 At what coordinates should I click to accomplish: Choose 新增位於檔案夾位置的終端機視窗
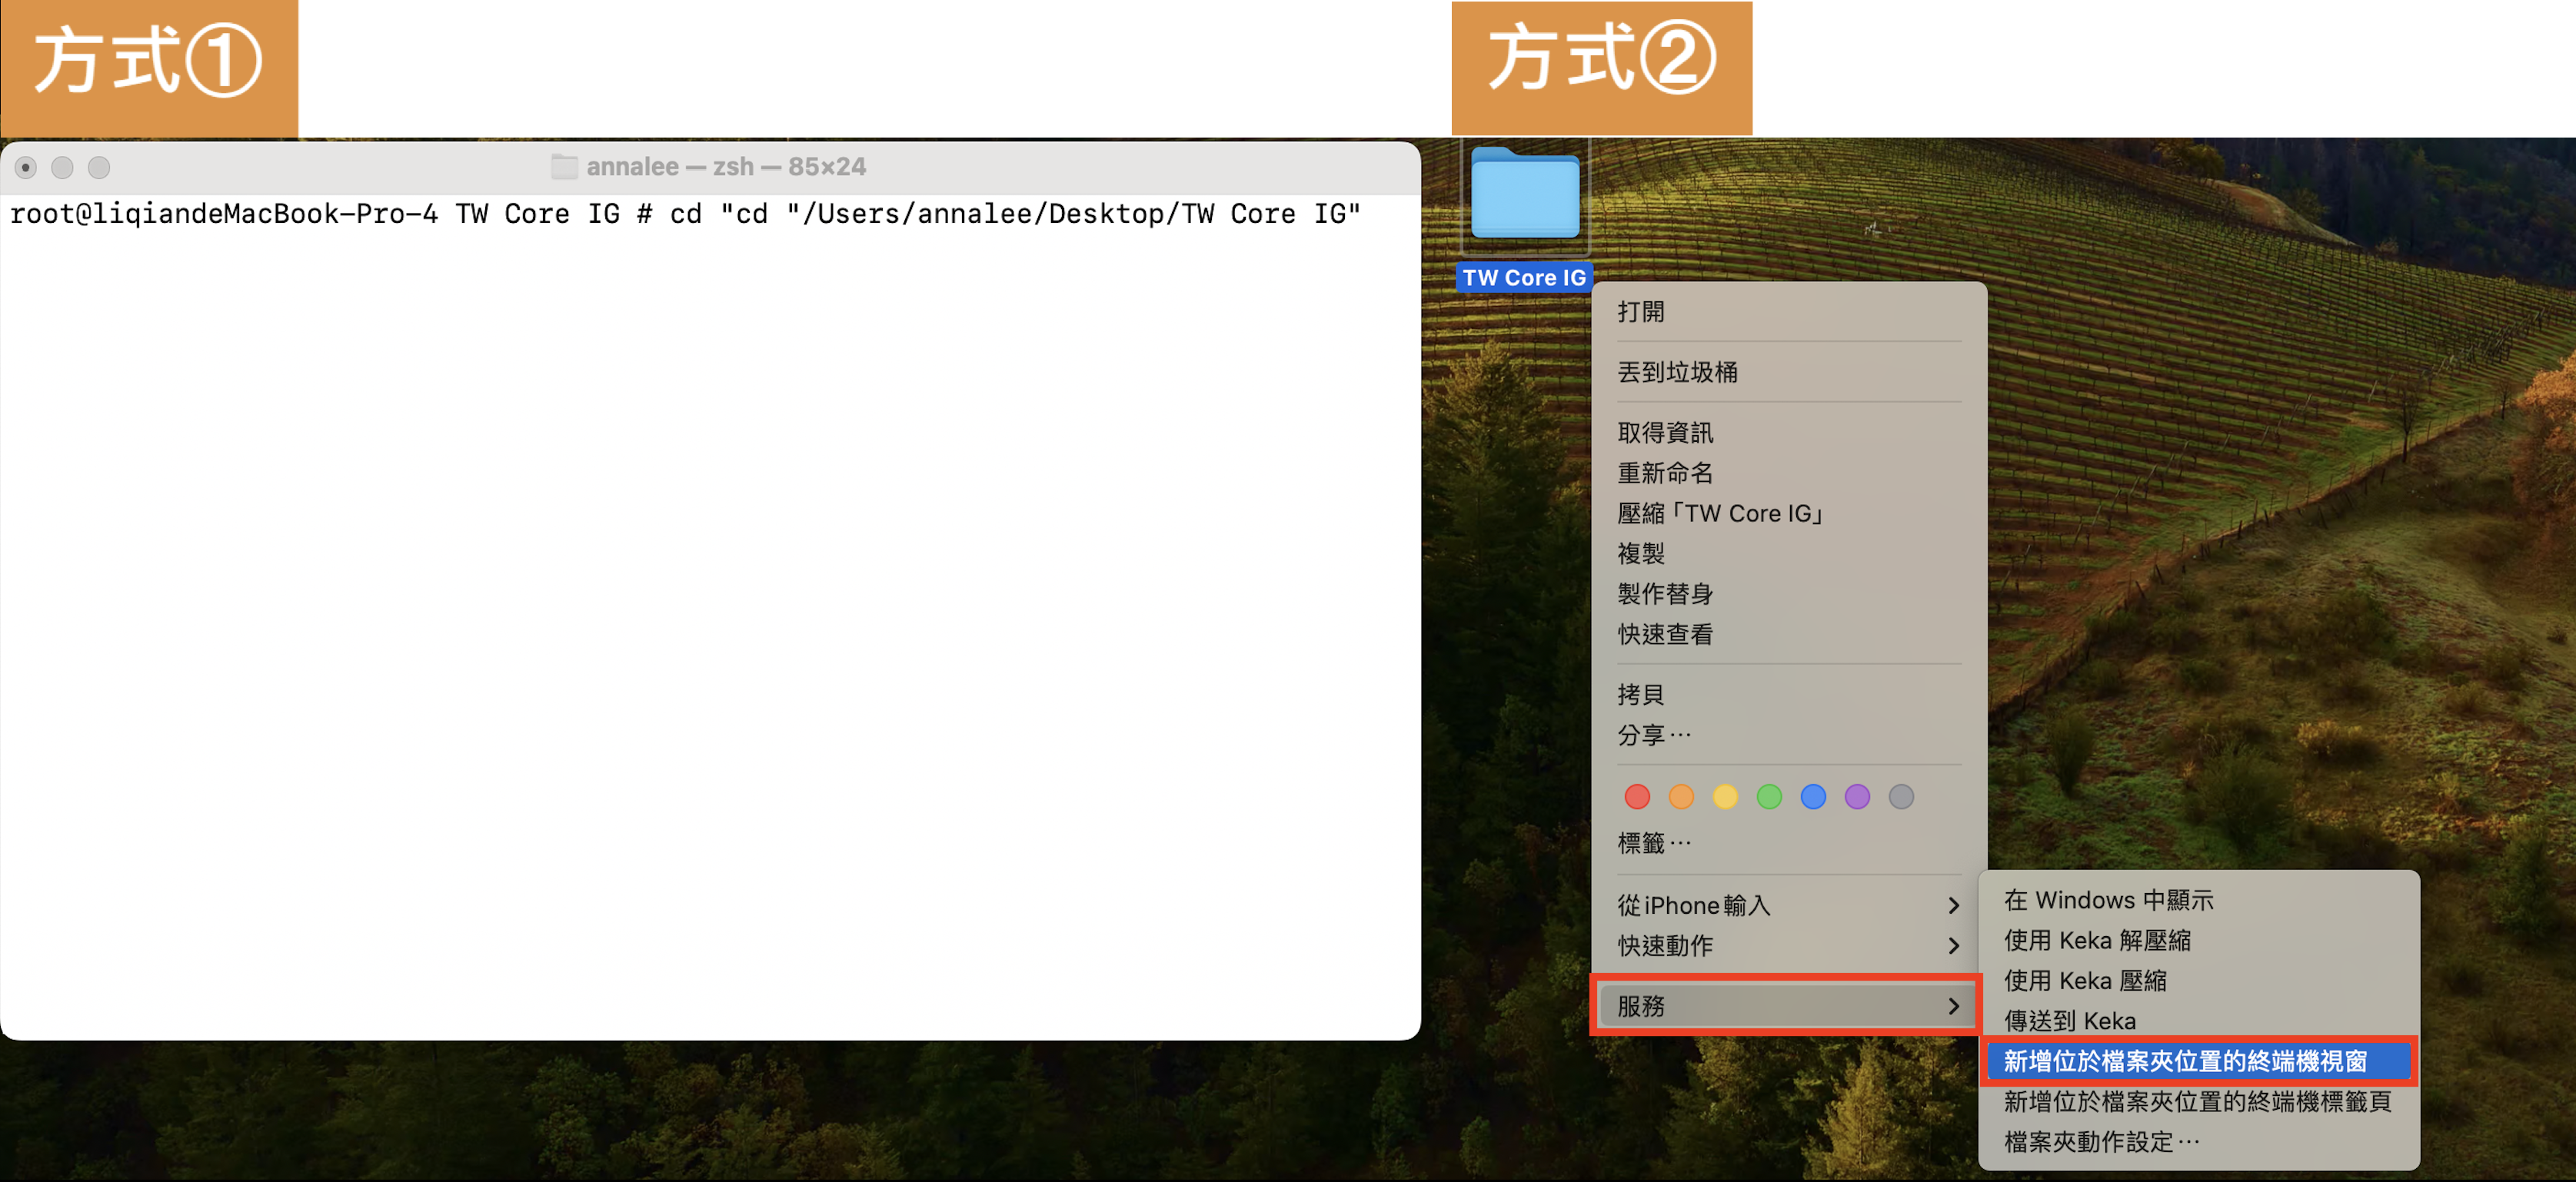(x=2185, y=1061)
